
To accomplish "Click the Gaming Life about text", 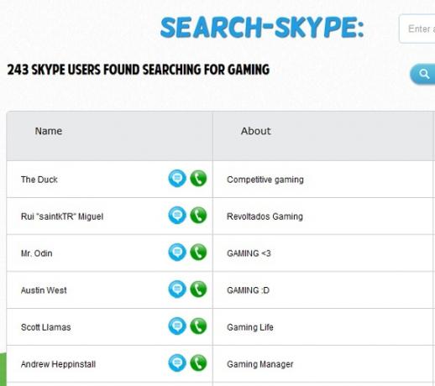I will pyautogui.click(x=250, y=327).
